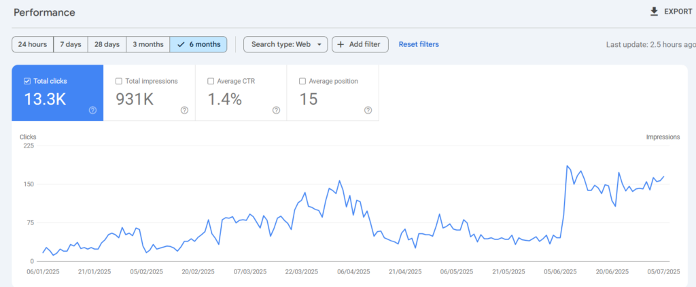Open the Search type: Web dropdown
Screen dimensions: 696x287
(x=285, y=44)
